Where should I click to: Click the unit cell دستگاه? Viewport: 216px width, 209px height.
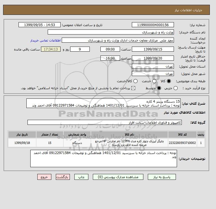tap(77, 143)
